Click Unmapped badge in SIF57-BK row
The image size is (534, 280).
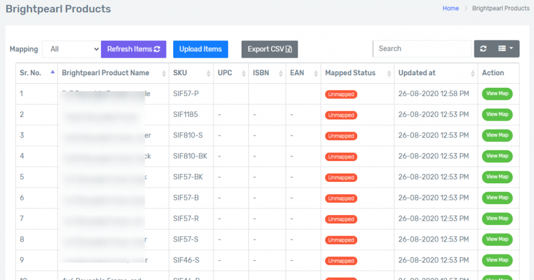(x=341, y=178)
